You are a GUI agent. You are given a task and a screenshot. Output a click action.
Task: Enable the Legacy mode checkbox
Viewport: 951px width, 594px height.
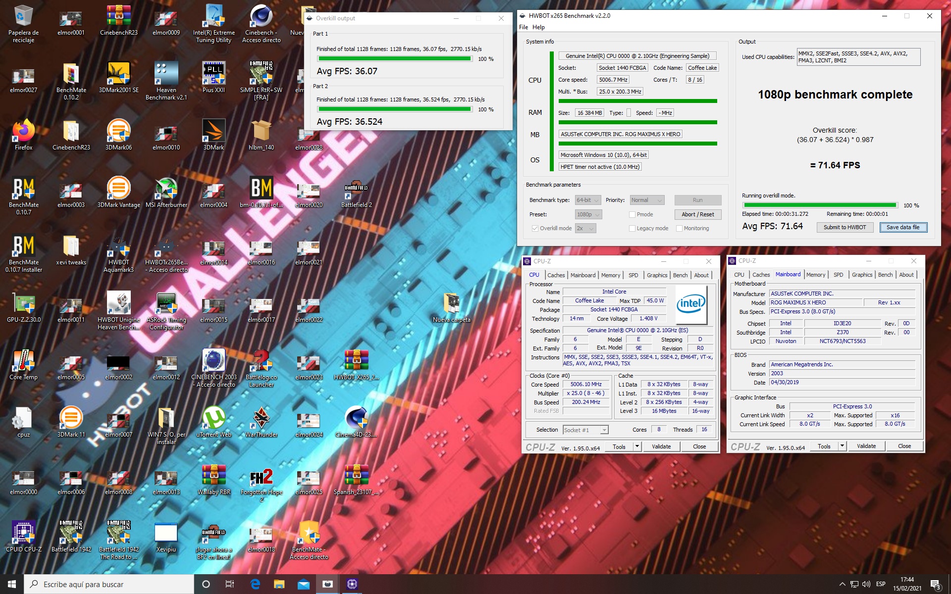632,228
